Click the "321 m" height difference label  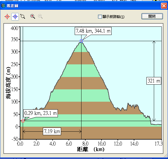[154, 81]
